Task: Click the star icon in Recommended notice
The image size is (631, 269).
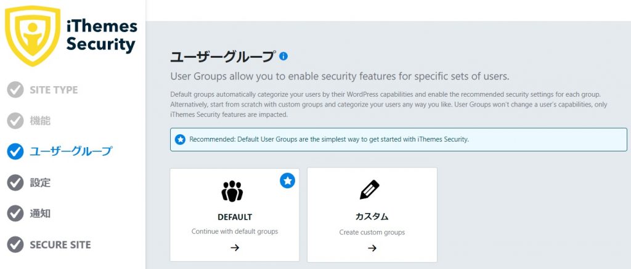Action: 180,139
